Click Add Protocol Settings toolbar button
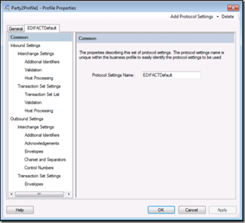This screenshot has width=245, height=223. 192,17
